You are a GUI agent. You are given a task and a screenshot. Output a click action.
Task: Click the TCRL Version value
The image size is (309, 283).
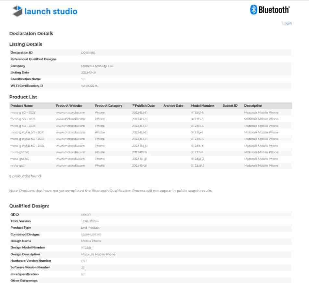tap(90, 221)
